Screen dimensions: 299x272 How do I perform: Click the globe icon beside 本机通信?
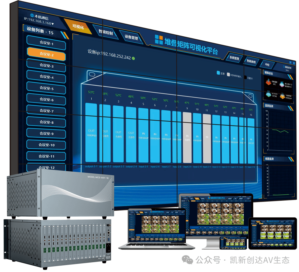pyautogui.click(x=32, y=16)
